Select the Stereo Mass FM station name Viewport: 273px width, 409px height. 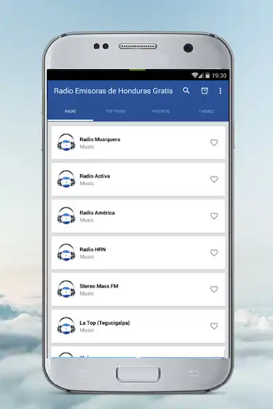(99, 286)
